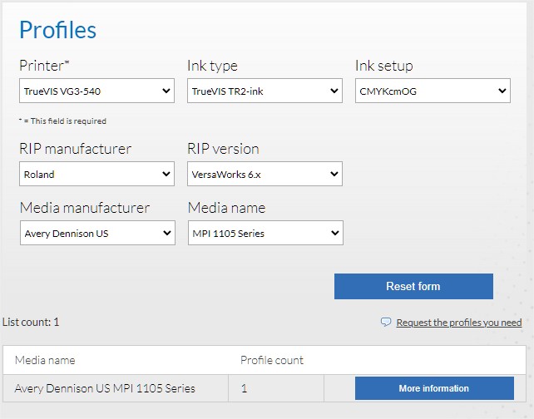Click the Media manufacturer chevron arrow
The width and height of the screenshot is (534, 419).
167,233
